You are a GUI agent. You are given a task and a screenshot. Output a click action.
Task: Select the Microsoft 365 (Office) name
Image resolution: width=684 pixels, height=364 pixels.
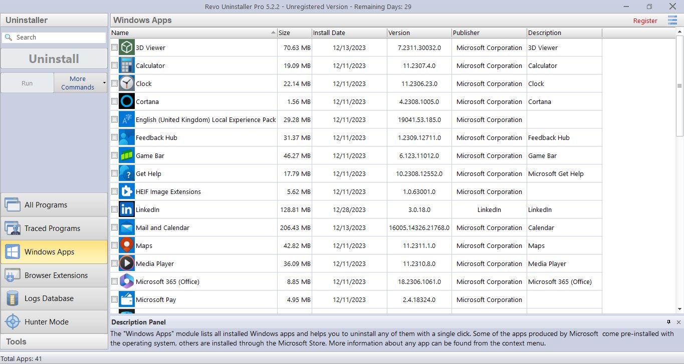(x=167, y=281)
